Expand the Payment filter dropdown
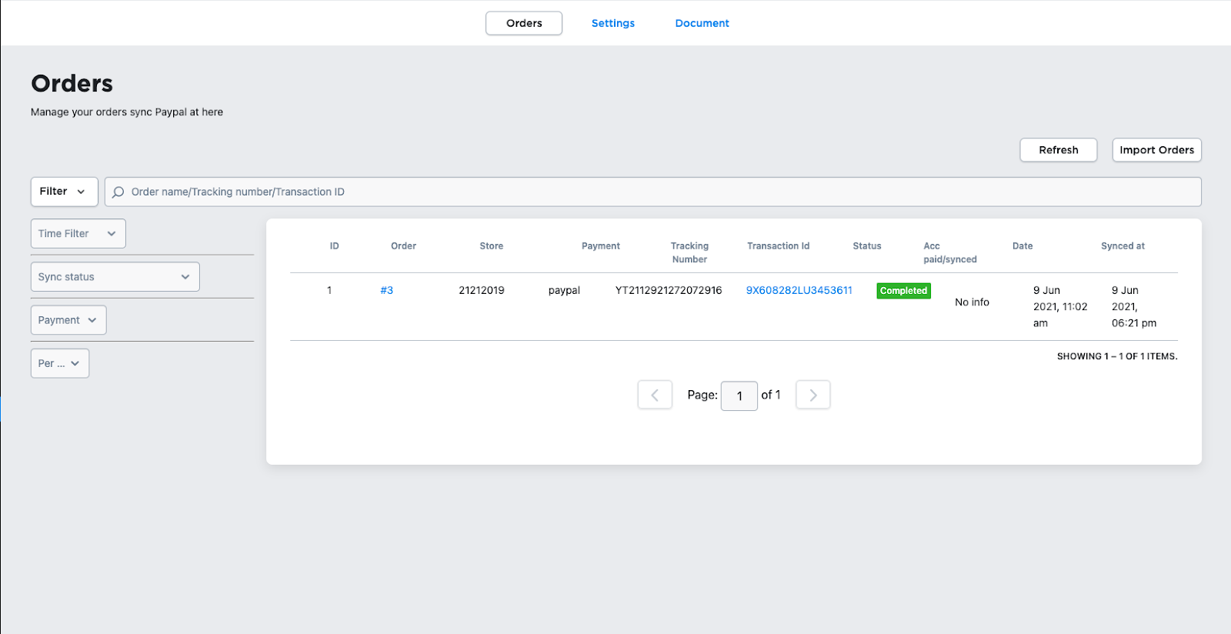 (x=68, y=320)
